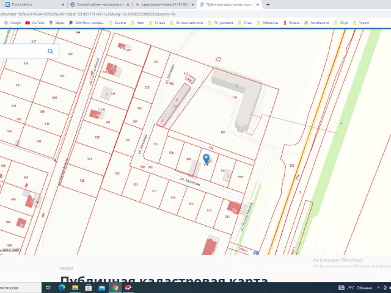
Task: Open the Игры bookmarks folder
Action: point(245,23)
